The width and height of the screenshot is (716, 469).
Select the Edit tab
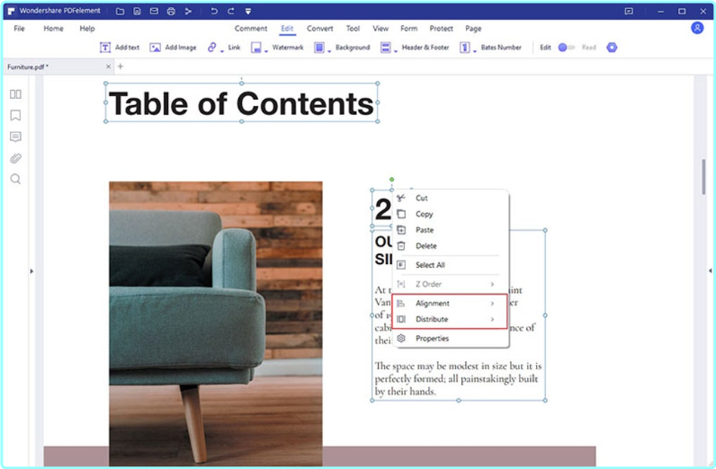tap(287, 29)
